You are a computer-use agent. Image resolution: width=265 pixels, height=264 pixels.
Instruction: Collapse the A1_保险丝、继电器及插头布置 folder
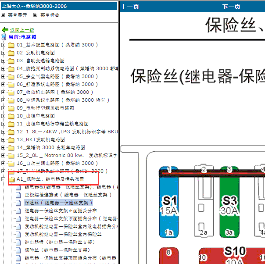3,179
